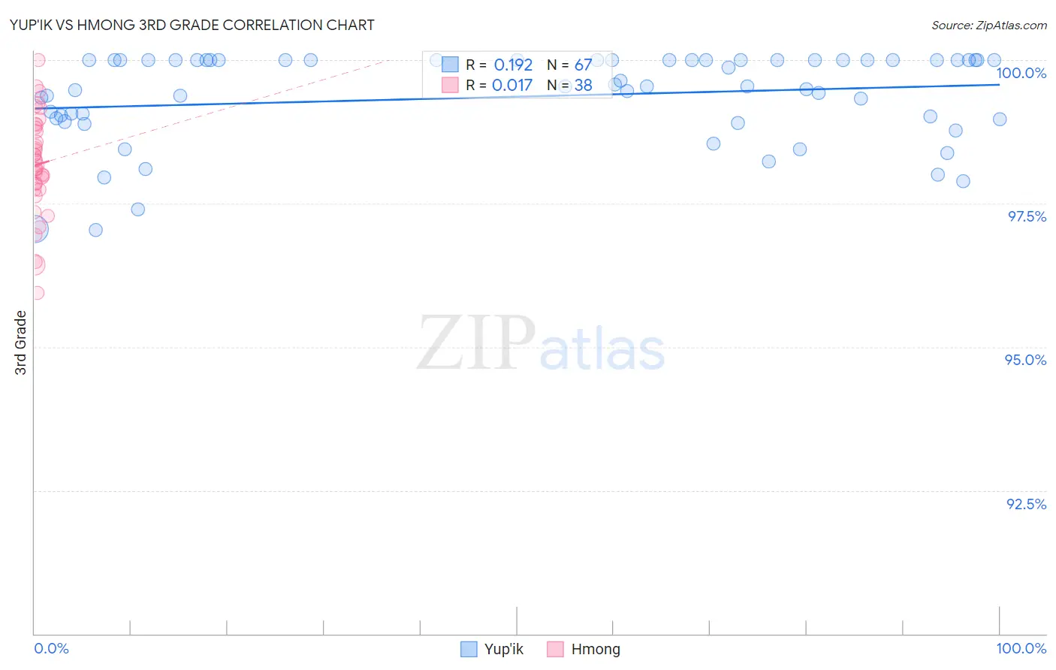Click the 3rd Grade y-axis title
This screenshot has width=1056, height=670.
[x=20, y=343]
